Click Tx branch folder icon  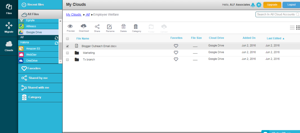click(x=77, y=59)
